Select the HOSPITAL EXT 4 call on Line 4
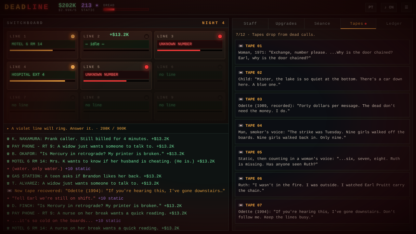The height and width of the screenshot is (234, 416). (x=42, y=76)
